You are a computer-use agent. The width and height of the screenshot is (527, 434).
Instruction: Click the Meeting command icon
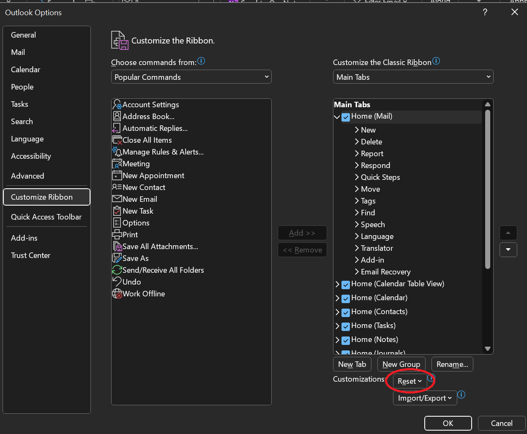coord(117,164)
